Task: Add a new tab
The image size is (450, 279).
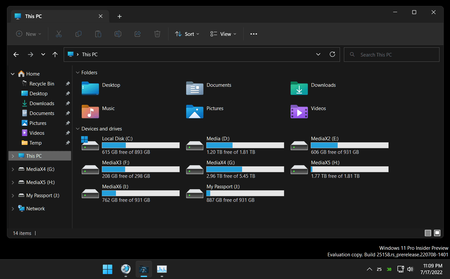Action: tap(120, 16)
